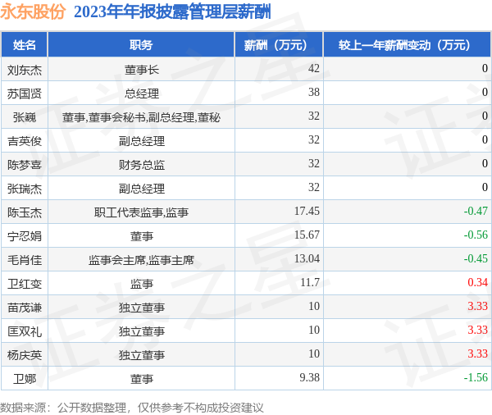
Task: Click the name cell 陈玉杰
Action: pyautogui.click(x=25, y=212)
